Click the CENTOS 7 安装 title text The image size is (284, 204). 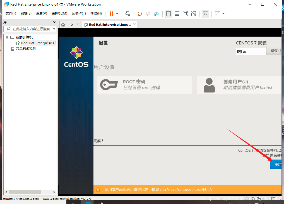pos(251,43)
